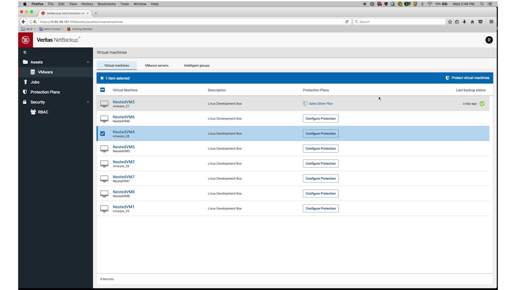
Task: Click NestedVM7 monitor icon
Action: coord(104,179)
